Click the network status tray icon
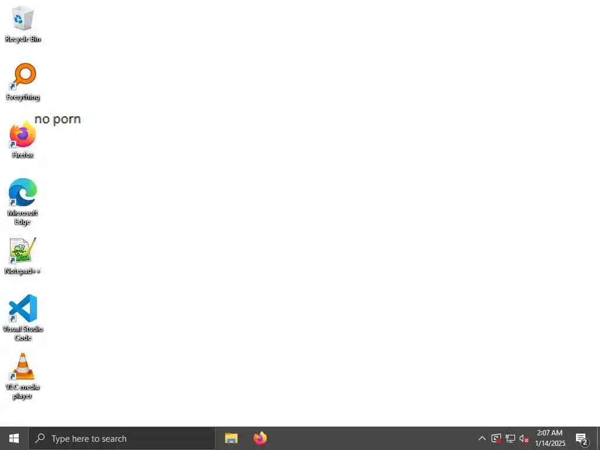Viewport: 600px width, 450px height. [510, 438]
